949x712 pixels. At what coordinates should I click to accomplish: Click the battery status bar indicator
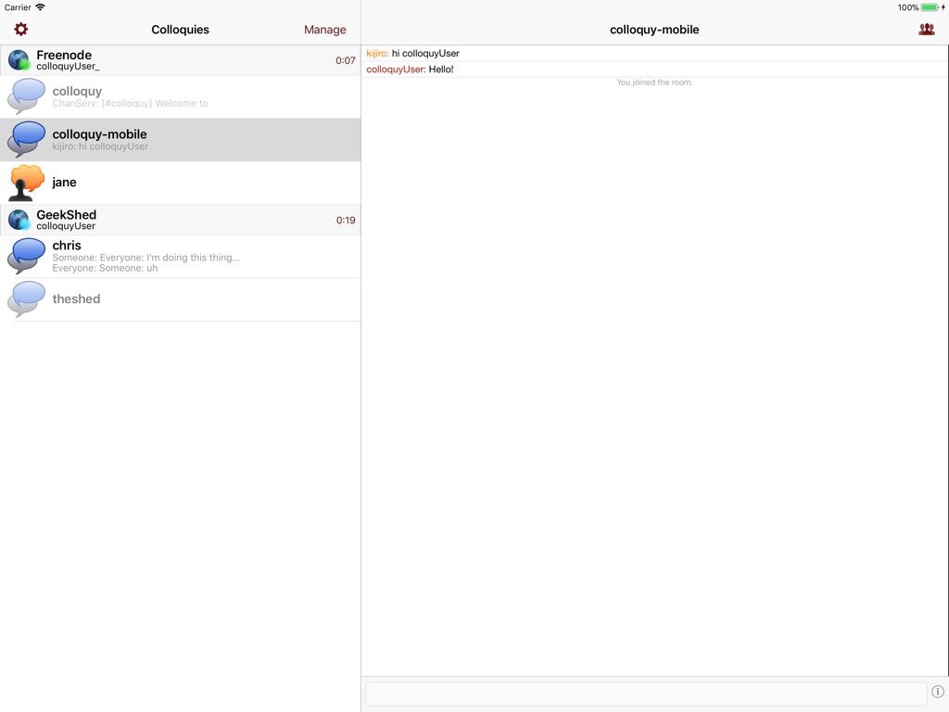pos(930,7)
